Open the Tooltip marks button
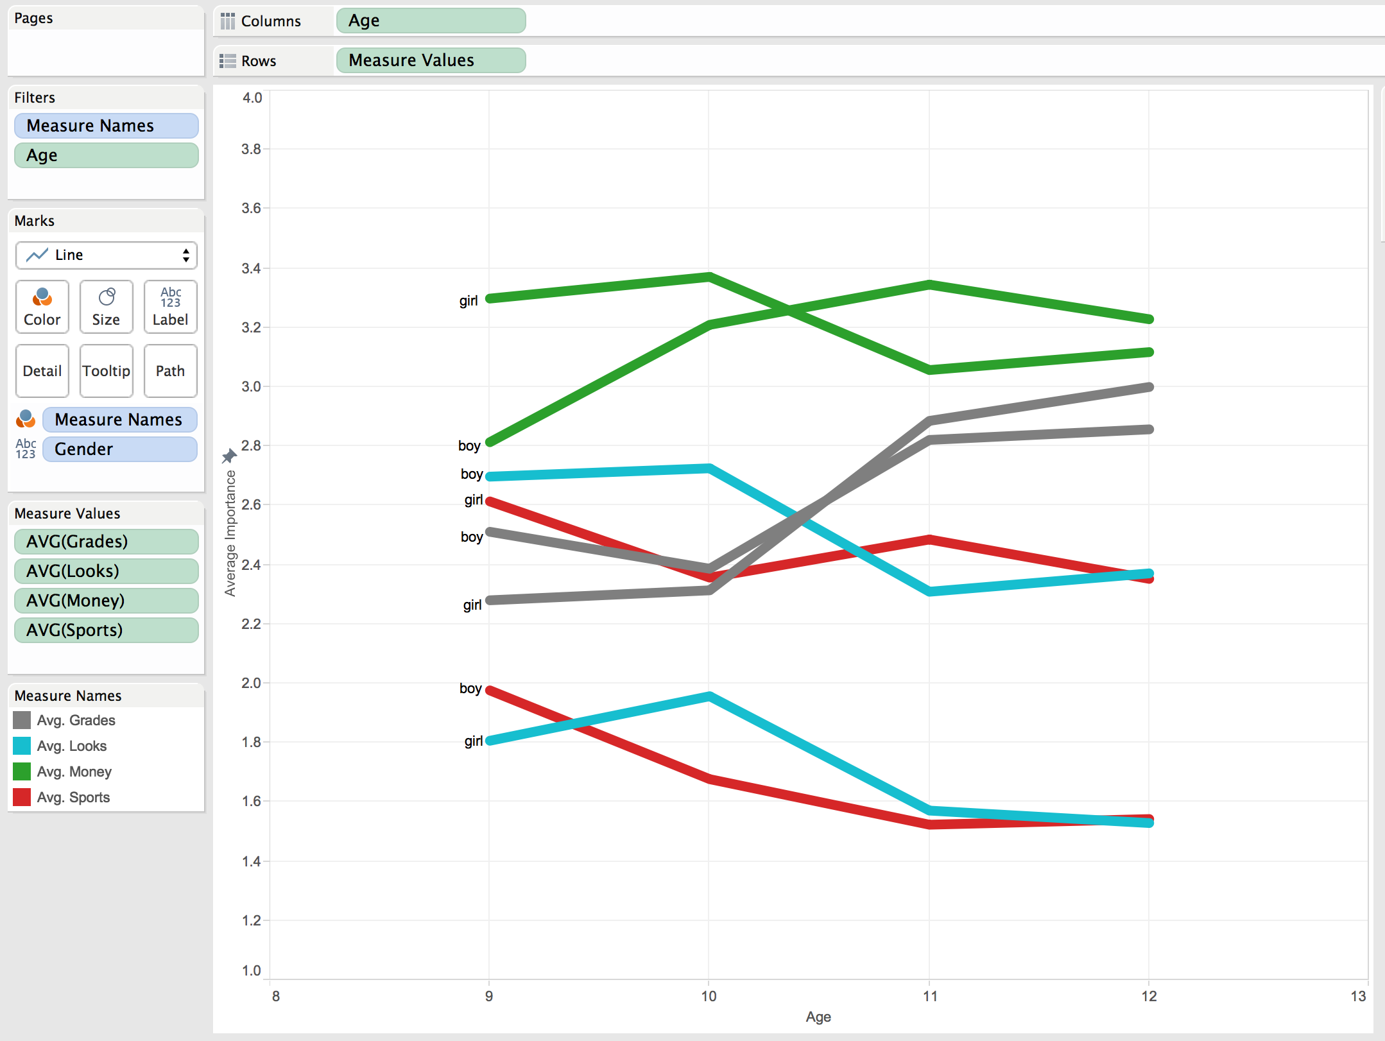This screenshot has height=1041, width=1385. click(107, 371)
